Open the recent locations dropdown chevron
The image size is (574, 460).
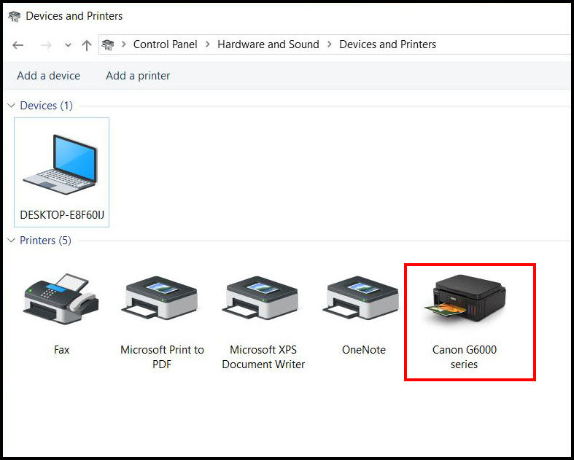(x=68, y=45)
